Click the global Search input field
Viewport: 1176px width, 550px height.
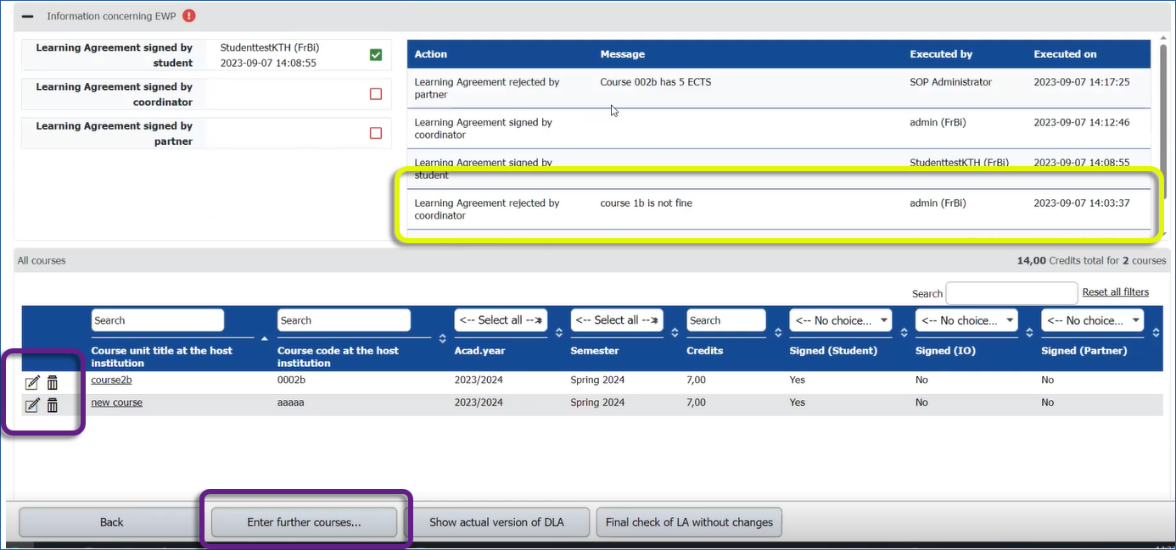click(1011, 293)
